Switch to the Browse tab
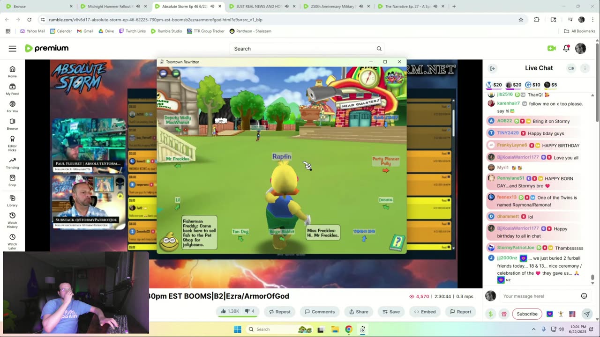Image resolution: width=600 pixels, height=337 pixels. (x=38, y=7)
